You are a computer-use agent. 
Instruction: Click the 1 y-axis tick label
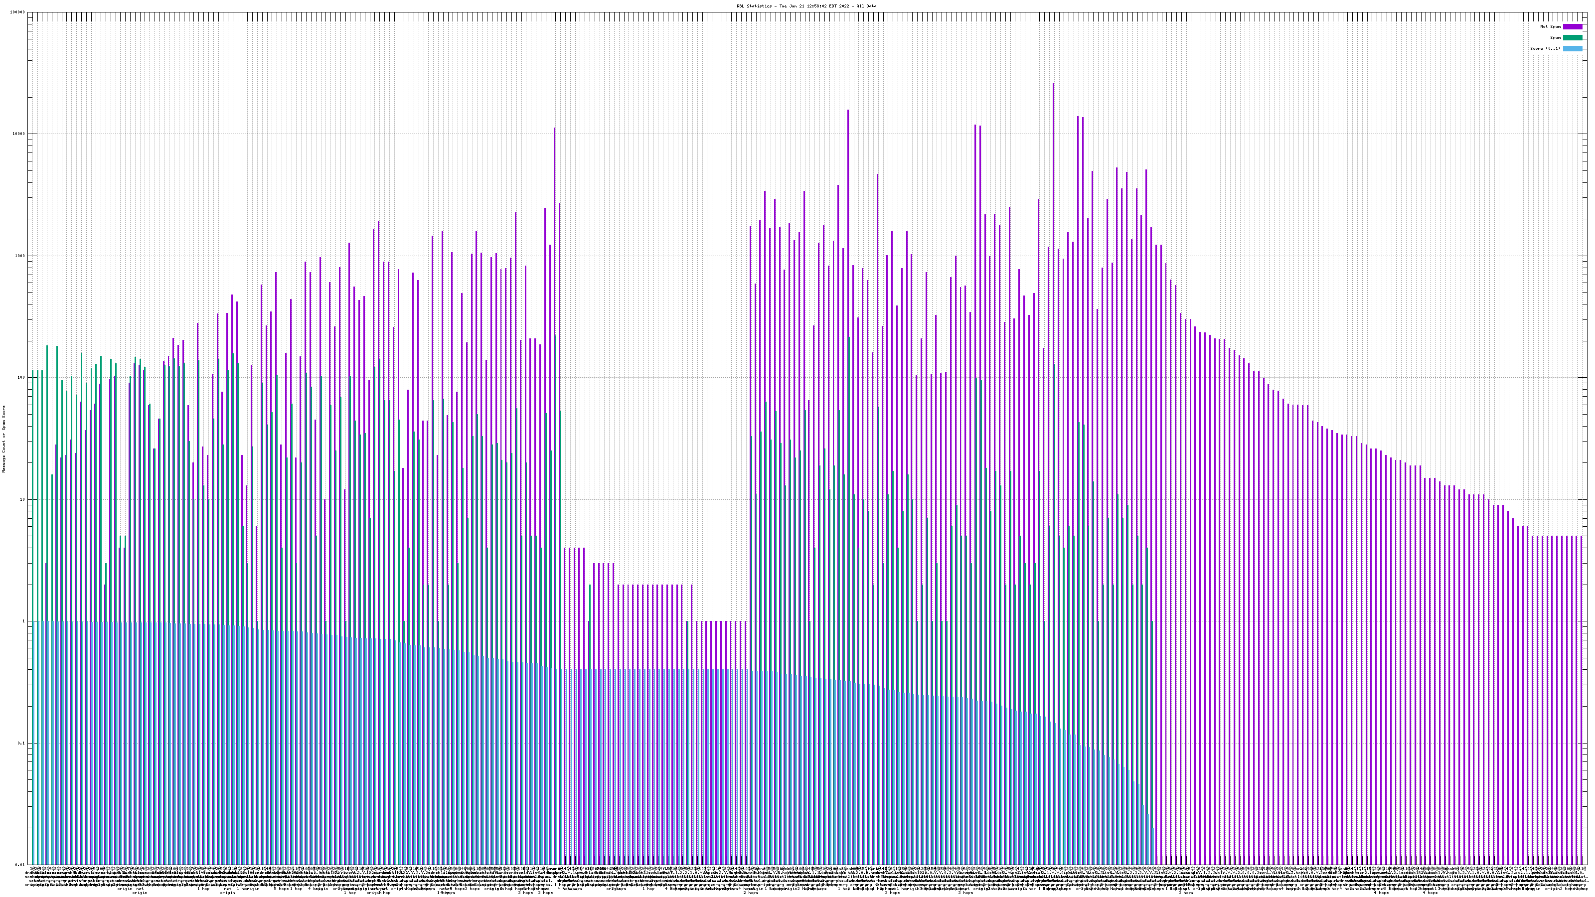24,621
